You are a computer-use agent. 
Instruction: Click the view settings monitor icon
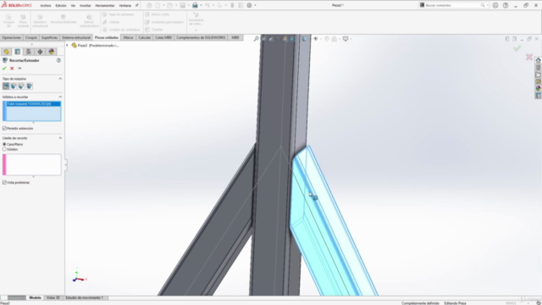point(346,39)
